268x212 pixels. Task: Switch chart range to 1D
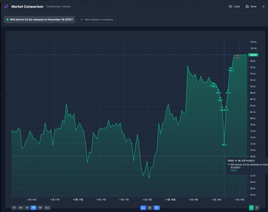point(27,208)
